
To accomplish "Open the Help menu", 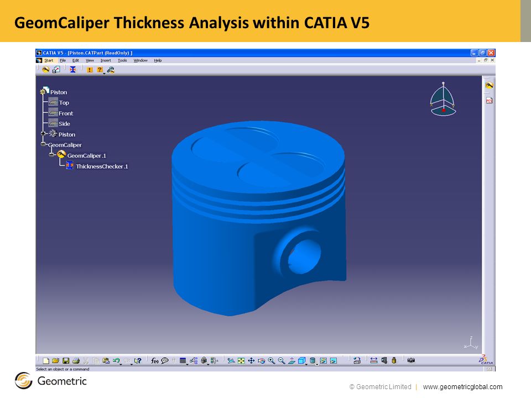I will (158, 61).
